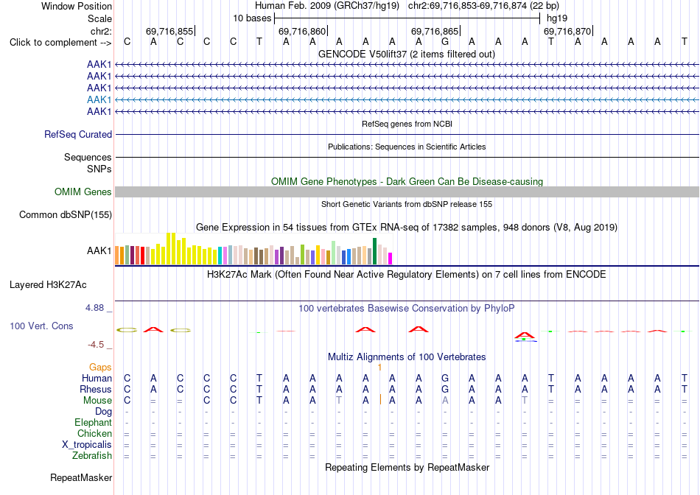Open the Common dbSNP(155) track label

pos(66,214)
